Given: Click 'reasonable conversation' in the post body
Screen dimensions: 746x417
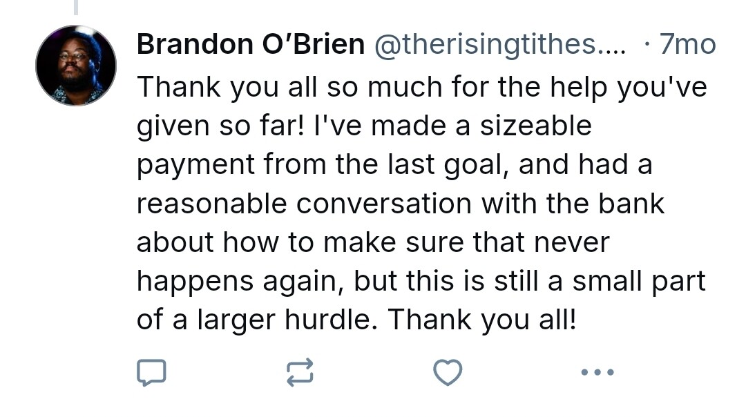Looking at the screenshot, I should [x=304, y=204].
